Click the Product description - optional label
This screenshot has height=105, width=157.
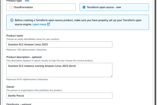[24, 57]
